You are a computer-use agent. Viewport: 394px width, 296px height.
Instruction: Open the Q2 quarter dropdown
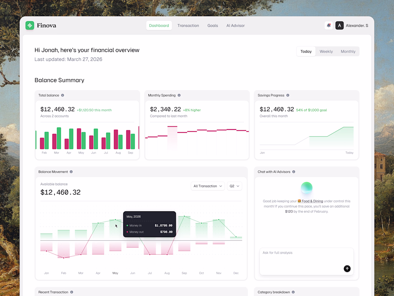click(235, 186)
